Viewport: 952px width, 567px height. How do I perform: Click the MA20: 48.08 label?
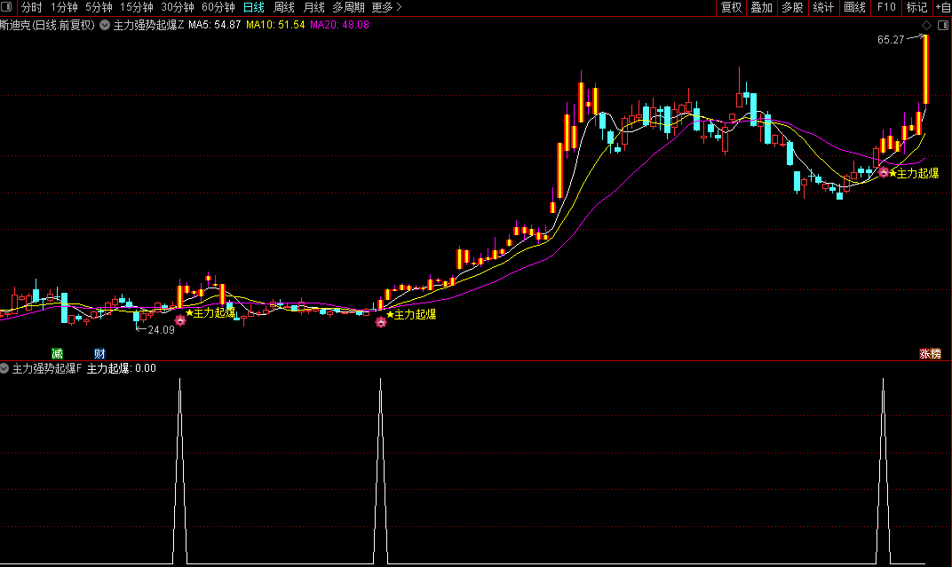click(x=339, y=25)
